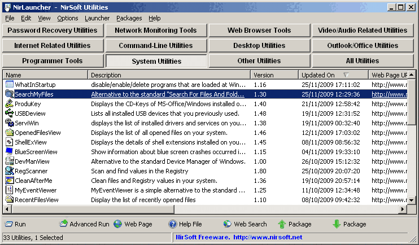Click version 1.80 of RegScanner
419x245 pixels.
[x=260, y=171]
